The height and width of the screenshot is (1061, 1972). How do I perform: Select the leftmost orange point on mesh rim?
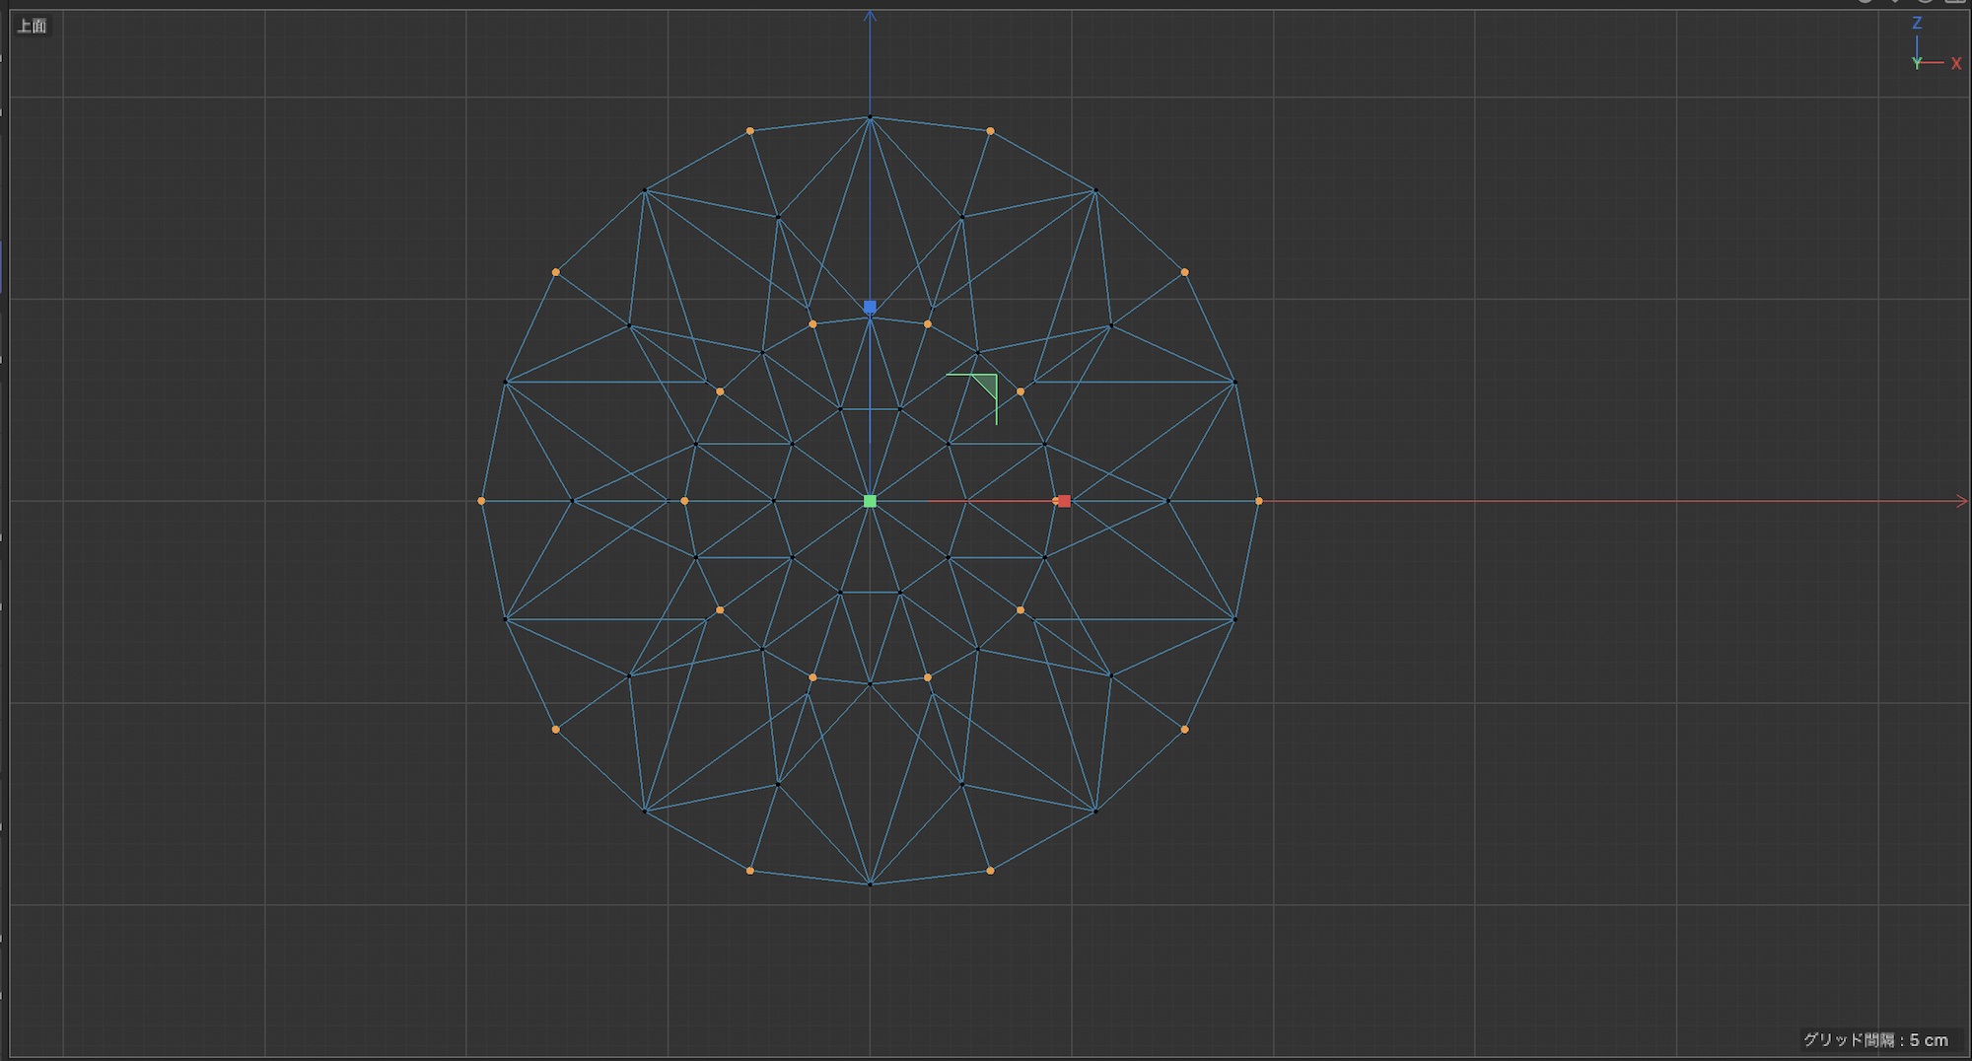(x=481, y=501)
